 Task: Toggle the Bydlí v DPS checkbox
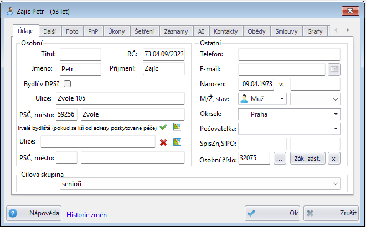pos(67,84)
